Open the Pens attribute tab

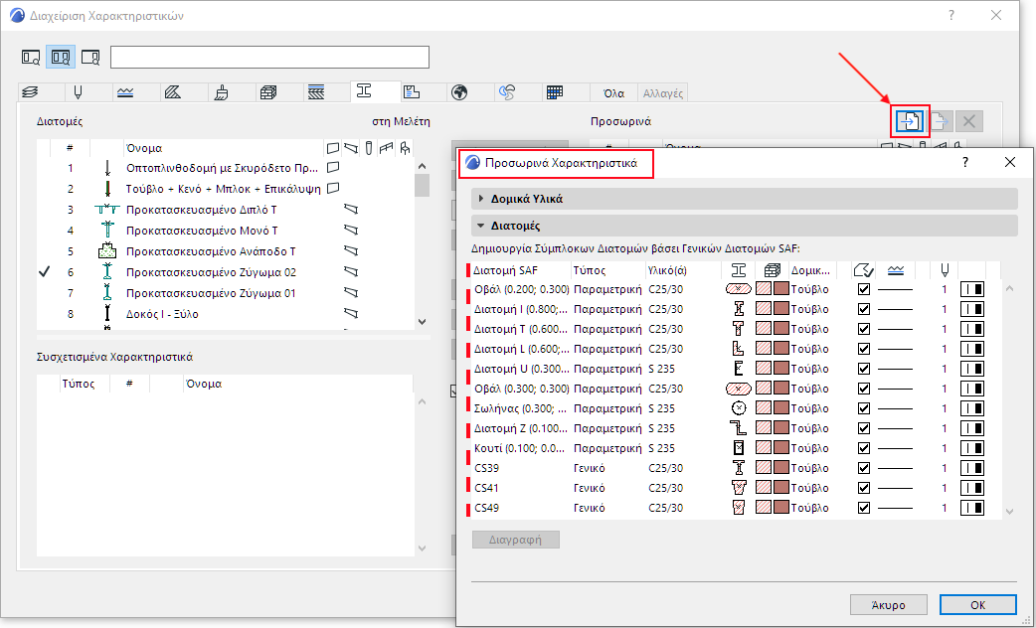click(78, 92)
